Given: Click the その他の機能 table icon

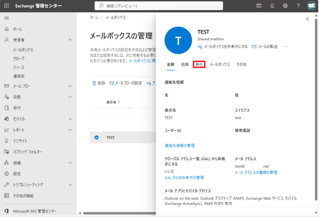Looking at the screenshot, I should click(x=7, y=196).
